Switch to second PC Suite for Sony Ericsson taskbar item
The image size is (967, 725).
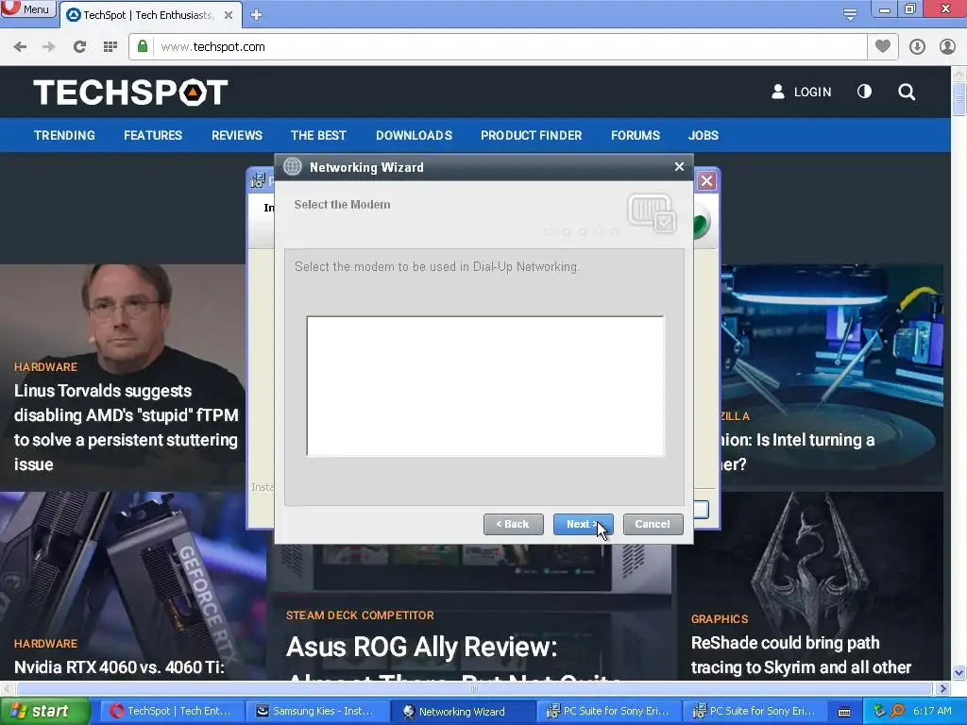pyautogui.click(x=754, y=712)
